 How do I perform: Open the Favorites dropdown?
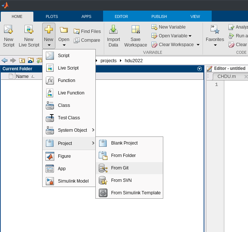[215, 45]
